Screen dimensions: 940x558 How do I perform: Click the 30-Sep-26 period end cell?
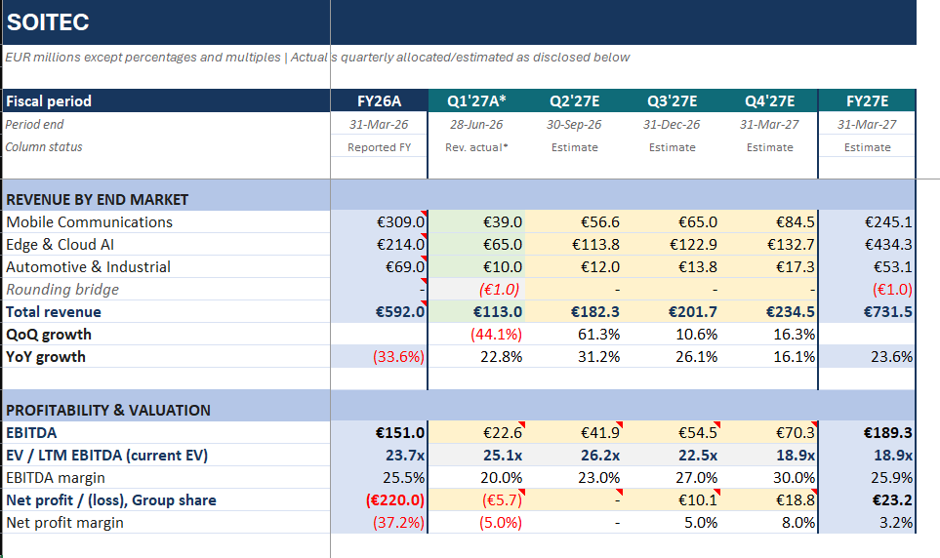pos(574,124)
